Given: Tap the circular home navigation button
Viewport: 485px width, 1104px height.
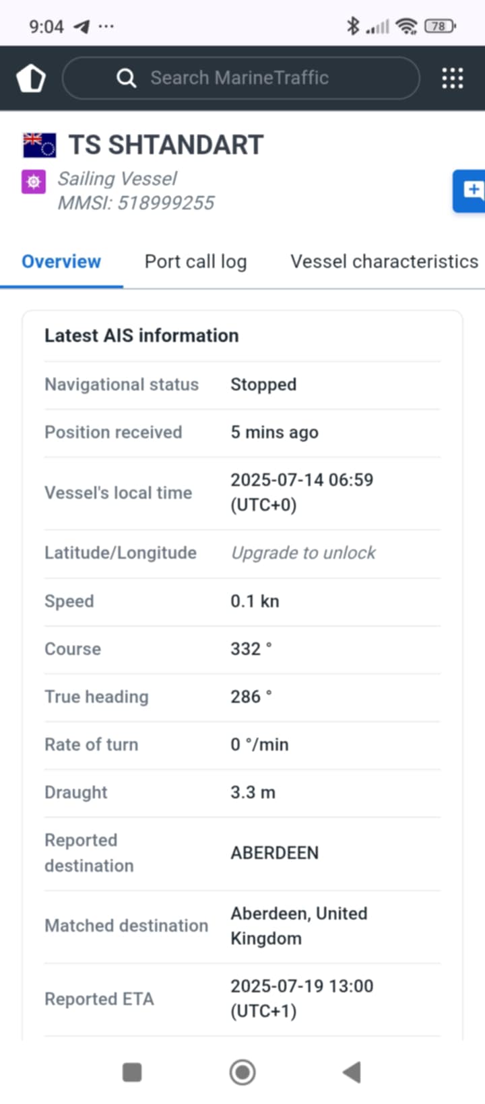Looking at the screenshot, I should pyautogui.click(x=243, y=1072).
